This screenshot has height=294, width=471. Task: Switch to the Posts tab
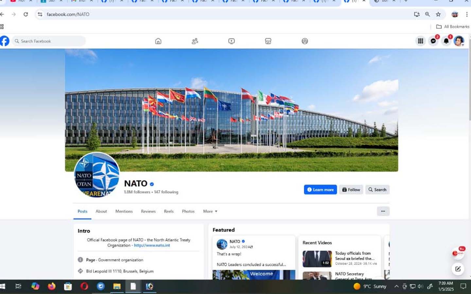(82, 211)
